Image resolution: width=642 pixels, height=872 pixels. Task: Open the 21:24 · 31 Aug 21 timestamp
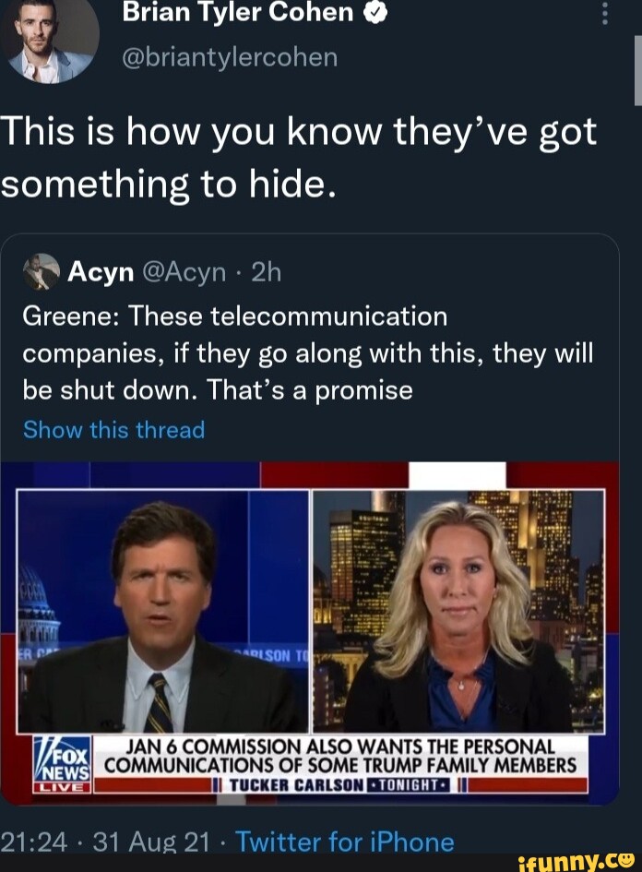(104, 842)
